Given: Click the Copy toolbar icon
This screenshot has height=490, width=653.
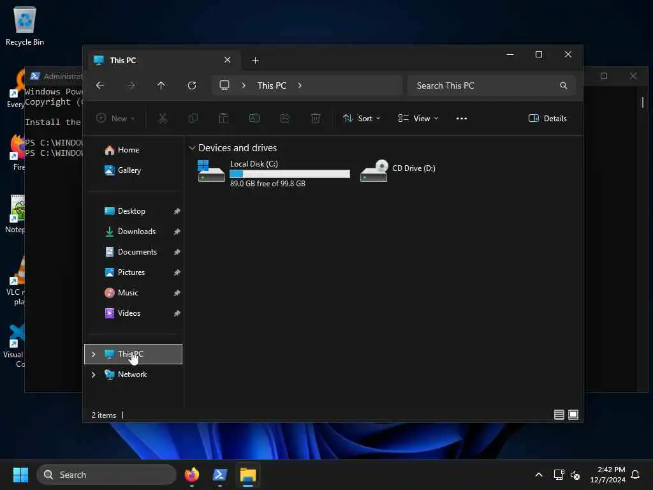Looking at the screenshot, I should (x=193, y=118).
